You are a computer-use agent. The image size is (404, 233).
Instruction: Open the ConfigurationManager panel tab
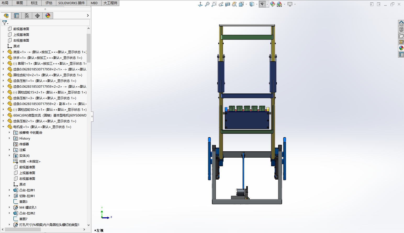pos(27,16)
